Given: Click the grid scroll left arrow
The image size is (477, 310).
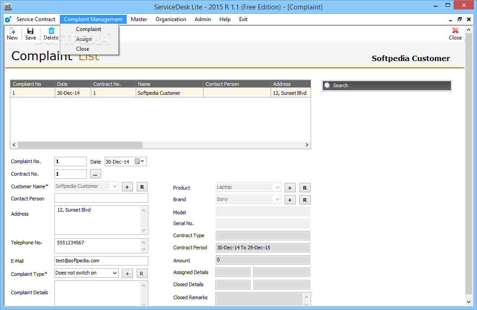Looking at the screenshot, I should [x=14, y=145].
